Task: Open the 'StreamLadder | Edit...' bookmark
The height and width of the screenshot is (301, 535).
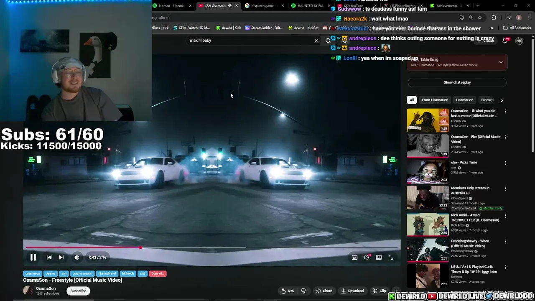Action: point(264,28)
